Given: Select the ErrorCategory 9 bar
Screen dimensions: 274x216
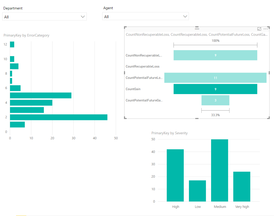Looking at the screenshot, I should tap(14, 66).
